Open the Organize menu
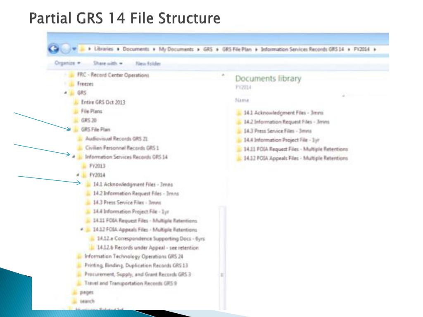 (67, 63)
